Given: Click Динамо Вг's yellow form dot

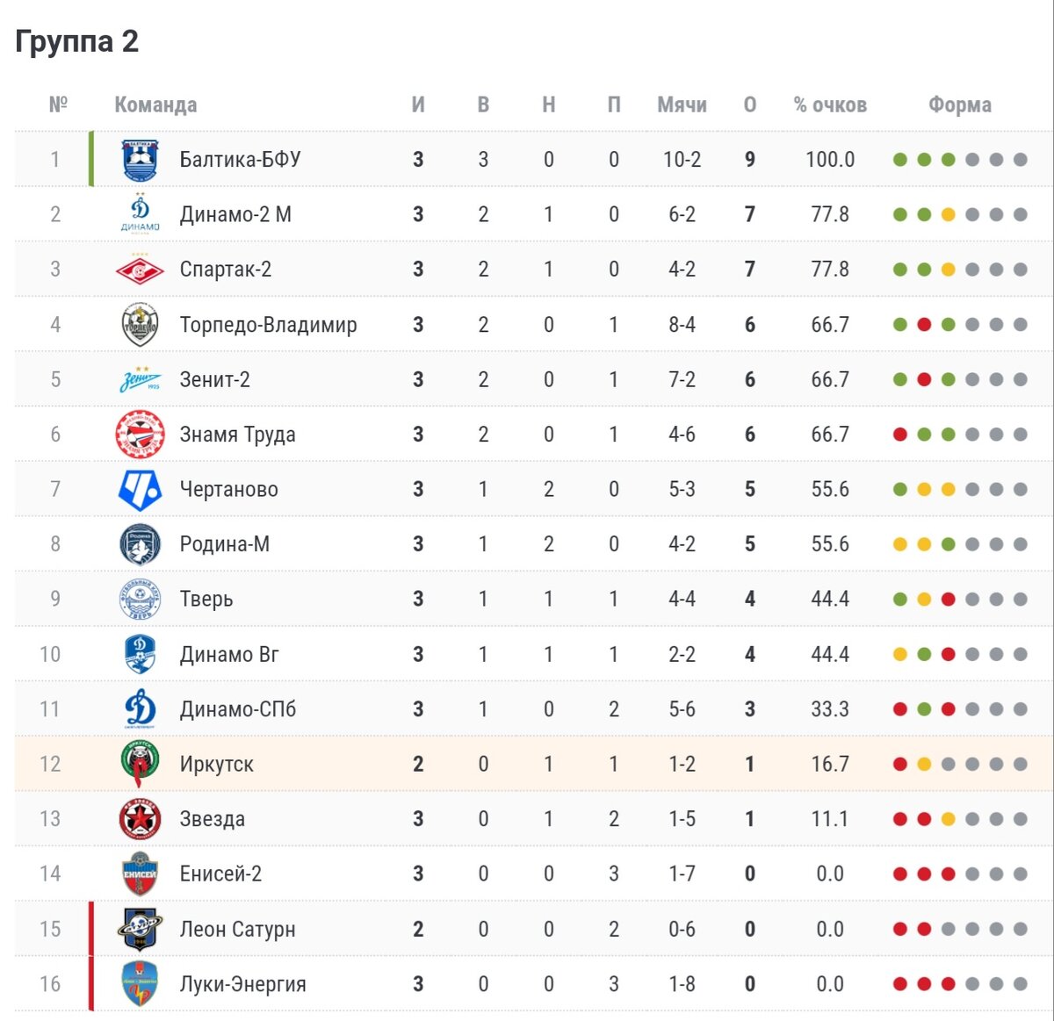Looking at the screenshot, I should [x=900, y=654].
